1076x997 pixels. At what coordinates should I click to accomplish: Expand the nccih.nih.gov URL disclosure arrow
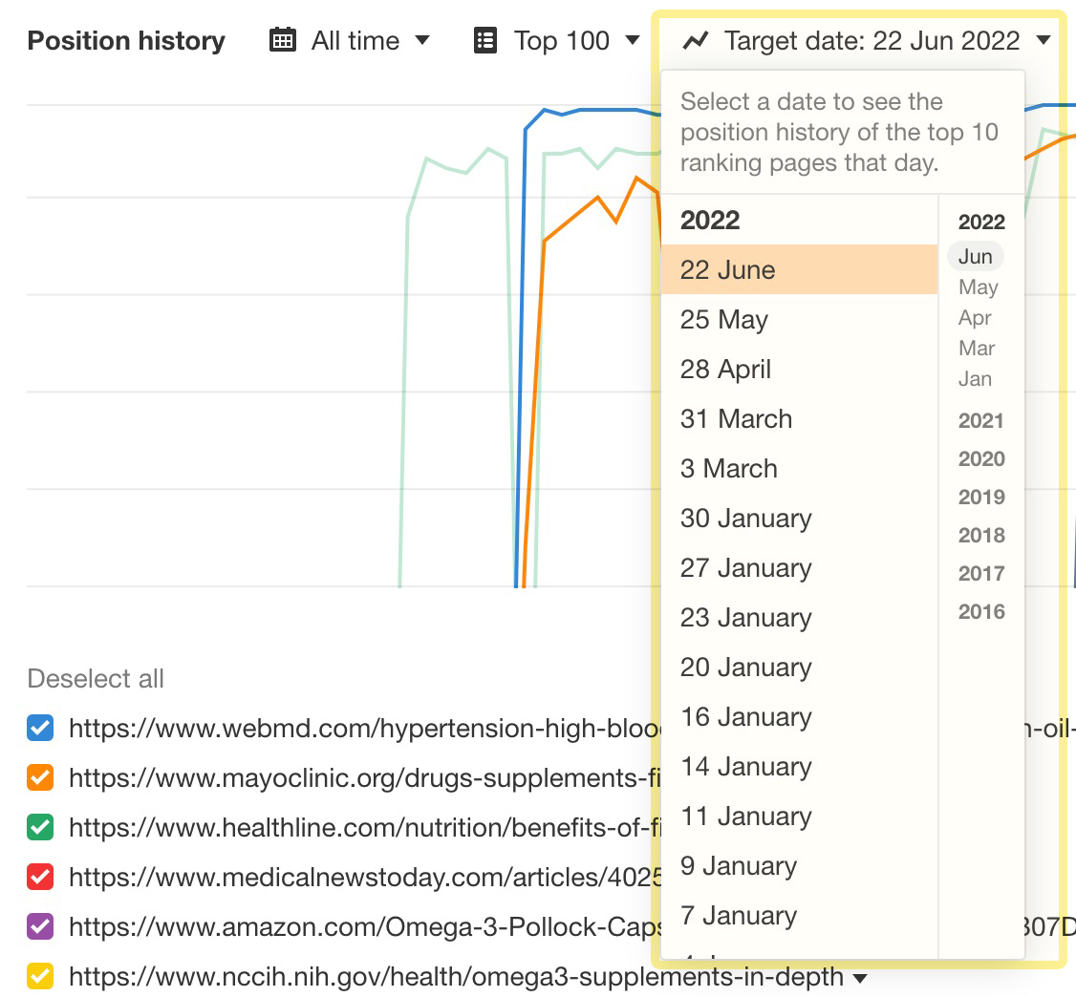point(861,979)
